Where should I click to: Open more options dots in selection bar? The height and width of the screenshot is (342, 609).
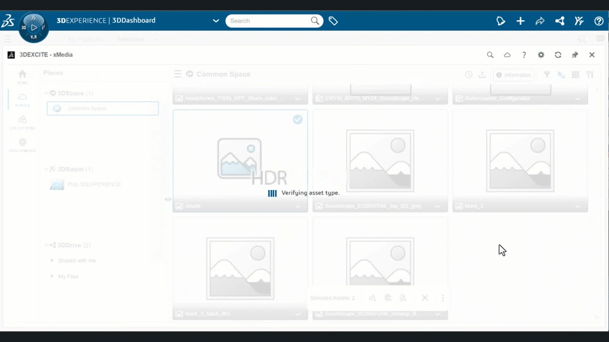[443, 298]
